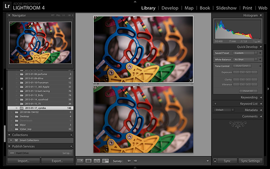The width and height of the screenshot is (270, 169).
Task: Switch to Compare (XY) view
Action: point(97,161)
